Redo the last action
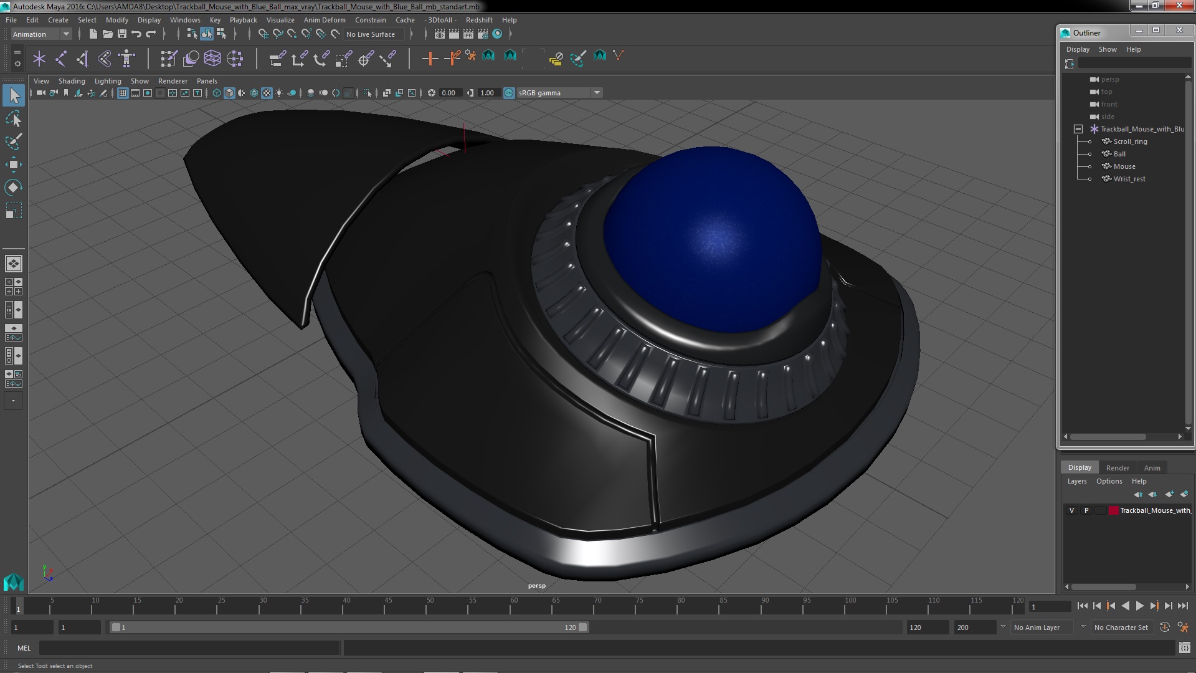The width and height of the screenshot is (1196, 673). click(x=151, y=34)
